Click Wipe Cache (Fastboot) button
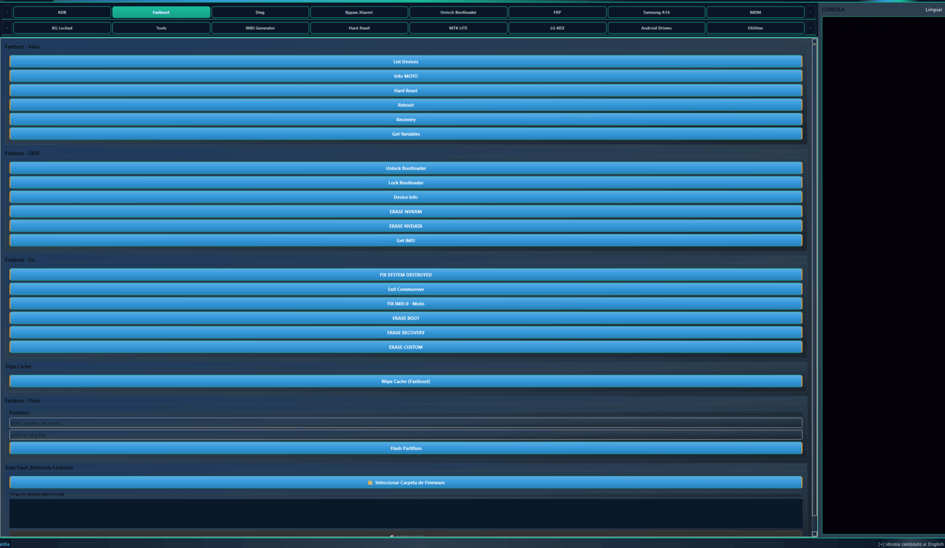The image size is (945, 548). (406, 381)
